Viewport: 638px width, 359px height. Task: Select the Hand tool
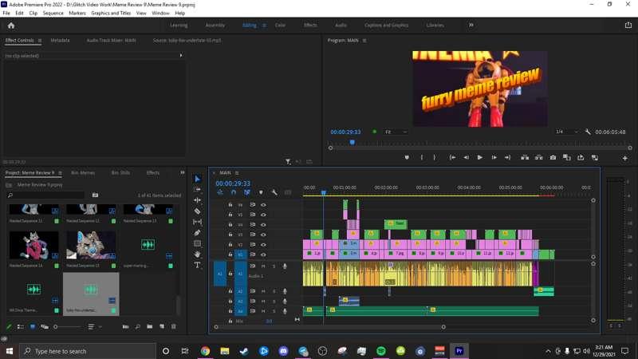(197, 254)
